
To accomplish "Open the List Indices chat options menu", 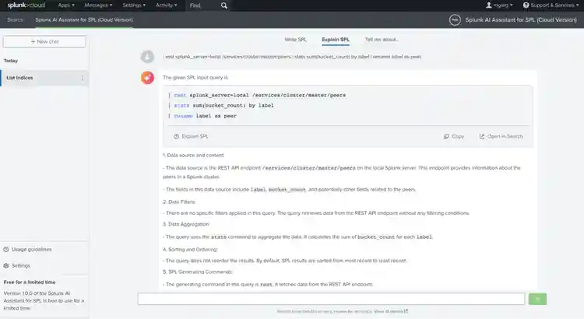I will coord(83,78).
